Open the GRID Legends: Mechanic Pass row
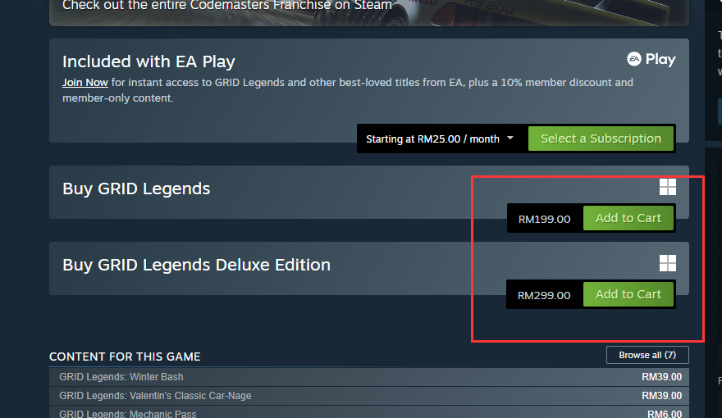 (128, 414)
